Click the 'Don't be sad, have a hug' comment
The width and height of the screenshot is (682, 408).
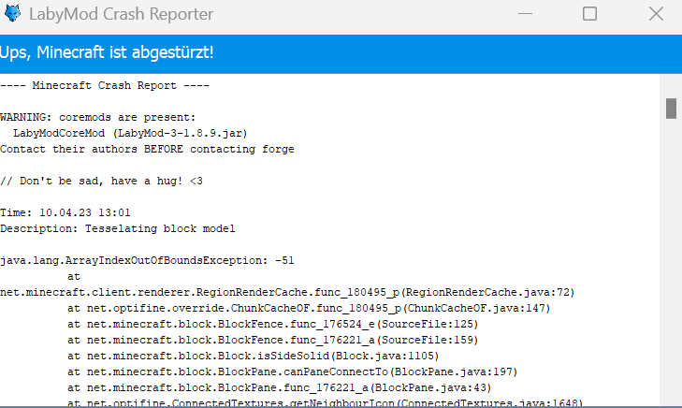[x=101, y=181]
